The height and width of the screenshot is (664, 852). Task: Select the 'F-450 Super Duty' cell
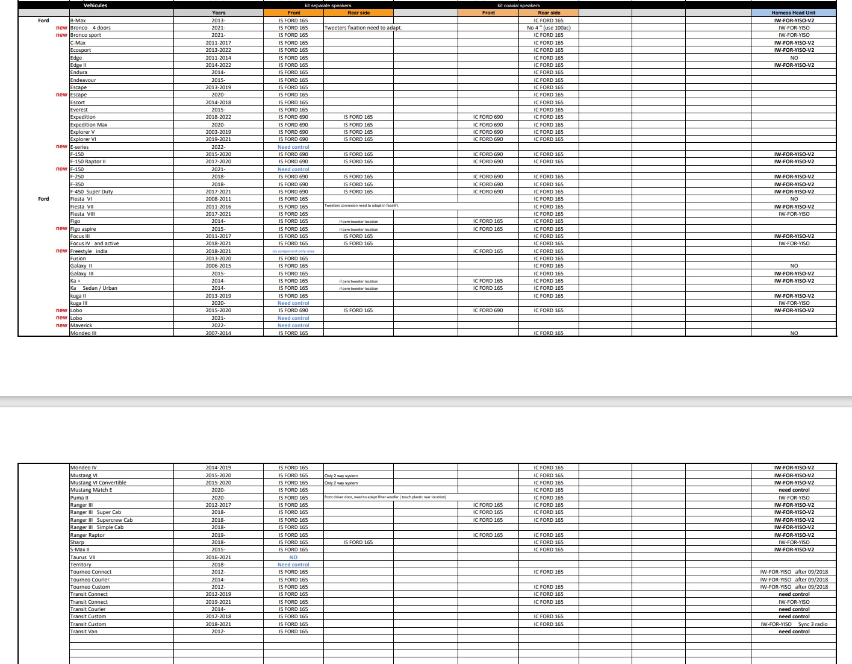[122, 192]
